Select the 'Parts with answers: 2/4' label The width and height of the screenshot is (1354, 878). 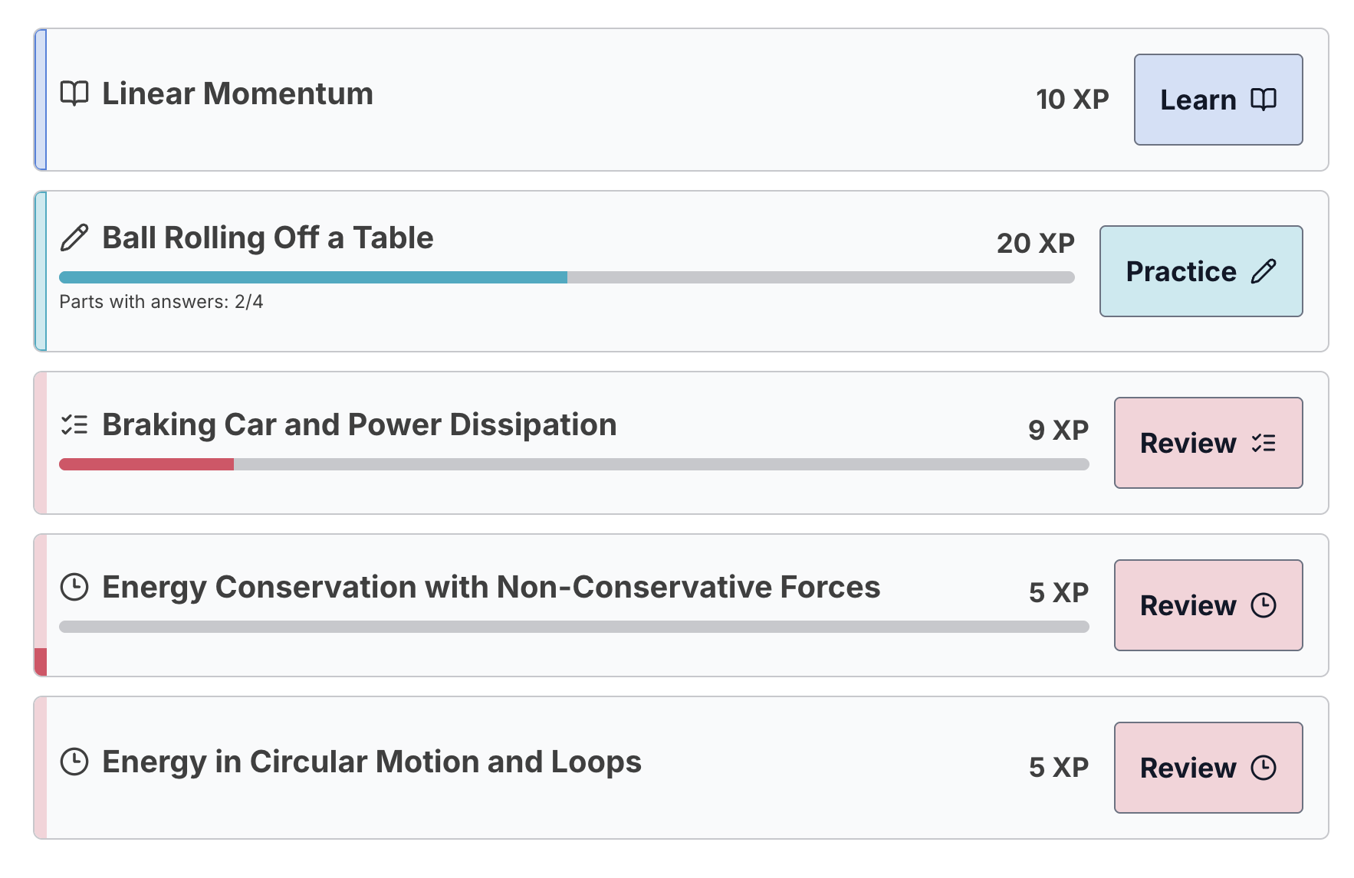pyautogui.click(x=160, y=302)
